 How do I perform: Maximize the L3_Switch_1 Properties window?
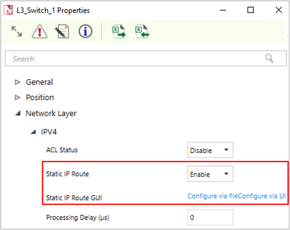click(251, 10)
